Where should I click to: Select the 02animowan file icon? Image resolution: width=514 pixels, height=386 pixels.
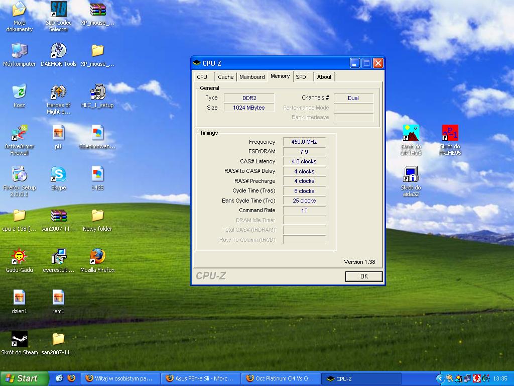tap(97, 137)
